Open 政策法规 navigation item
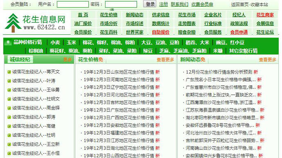 pos(239,24)
